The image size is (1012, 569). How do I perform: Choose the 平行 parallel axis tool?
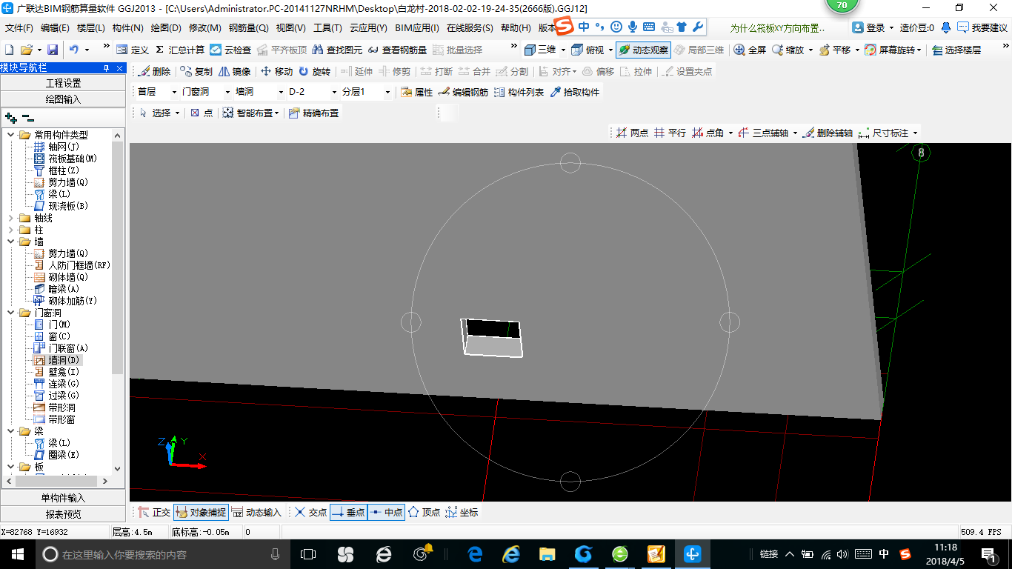coord(670,133)
